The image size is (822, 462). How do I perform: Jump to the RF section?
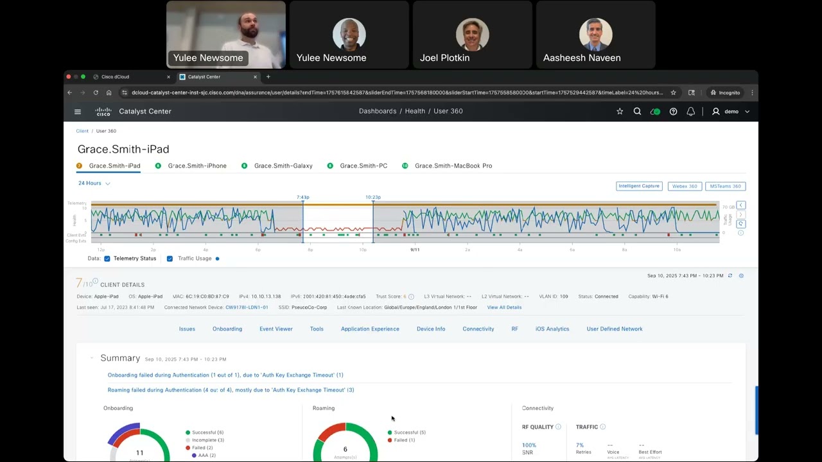(515, 329)
